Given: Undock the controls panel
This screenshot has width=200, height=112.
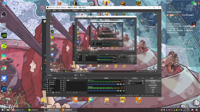Looking at the screenshot, I should click(x=160, y=78).
